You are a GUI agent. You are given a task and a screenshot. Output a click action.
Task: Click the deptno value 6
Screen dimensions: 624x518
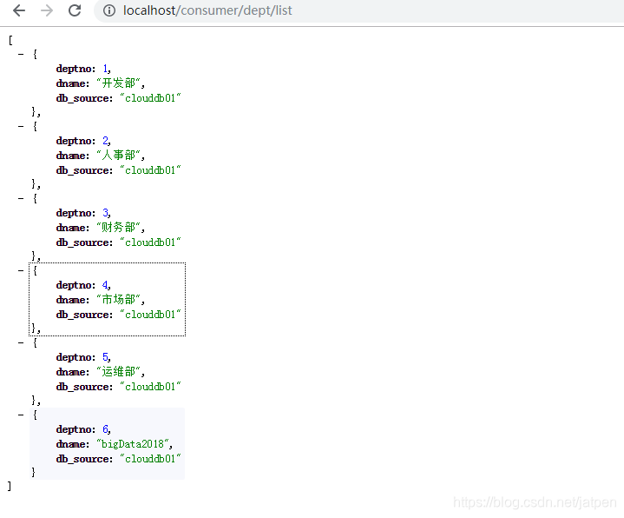pyautogui.click(x=105, y=429)
